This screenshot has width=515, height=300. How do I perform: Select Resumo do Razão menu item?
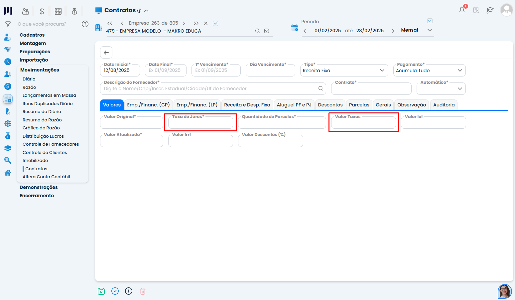[x=42, y=120]
